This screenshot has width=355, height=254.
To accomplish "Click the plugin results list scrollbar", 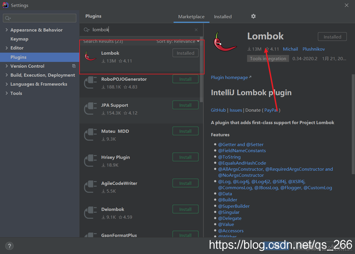I will (x=201, y=69).
